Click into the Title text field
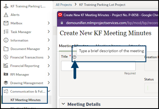This screenshot has height=109, width=159. point(98,66)
